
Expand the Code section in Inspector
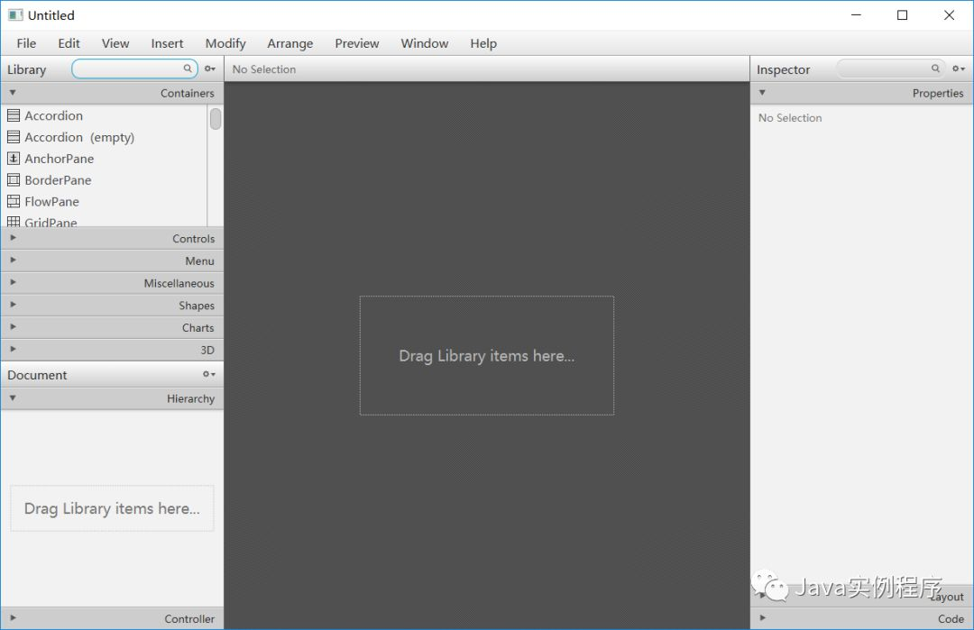click(861, 619)
